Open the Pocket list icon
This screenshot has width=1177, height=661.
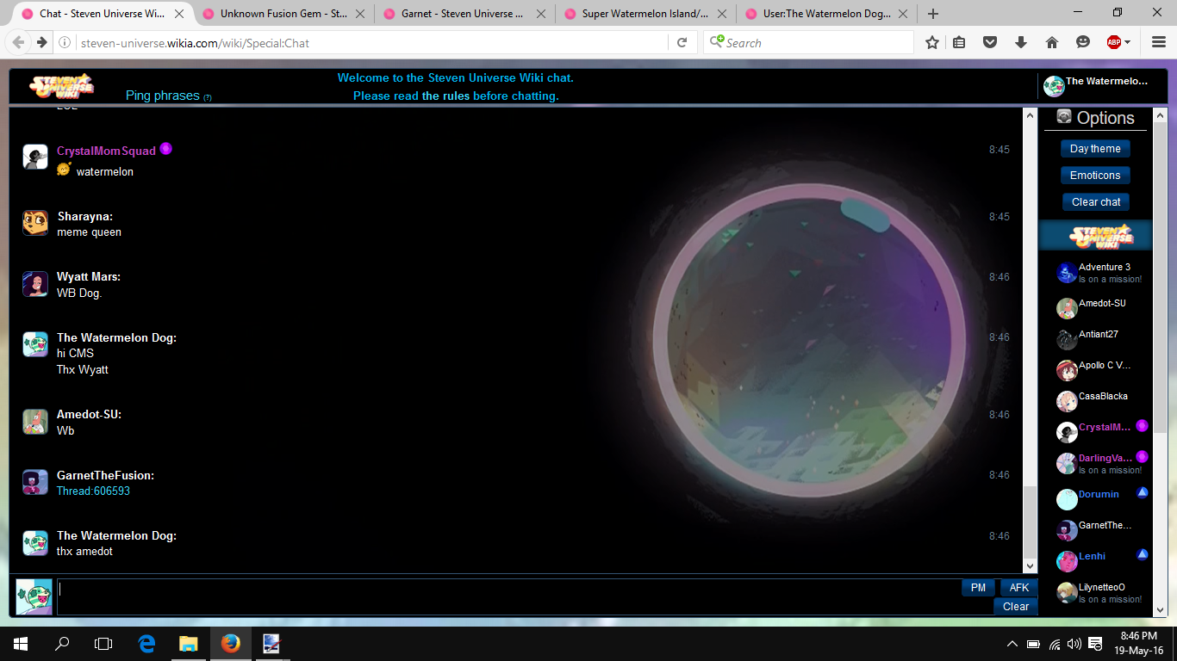(x=990, y=42)
